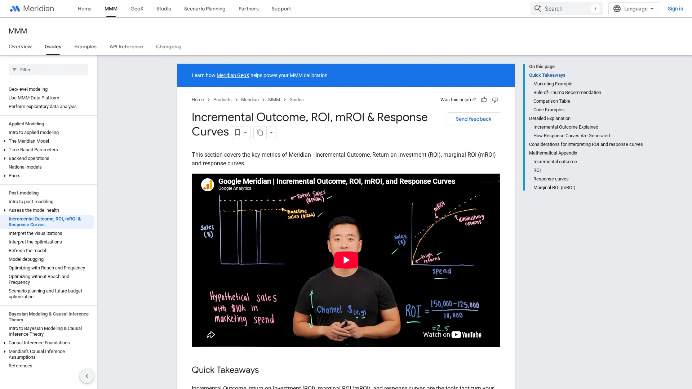This screenshot has height=389, width=692.
Task: Click Products in the breadcrumb
Action: (x=222, y=100)
